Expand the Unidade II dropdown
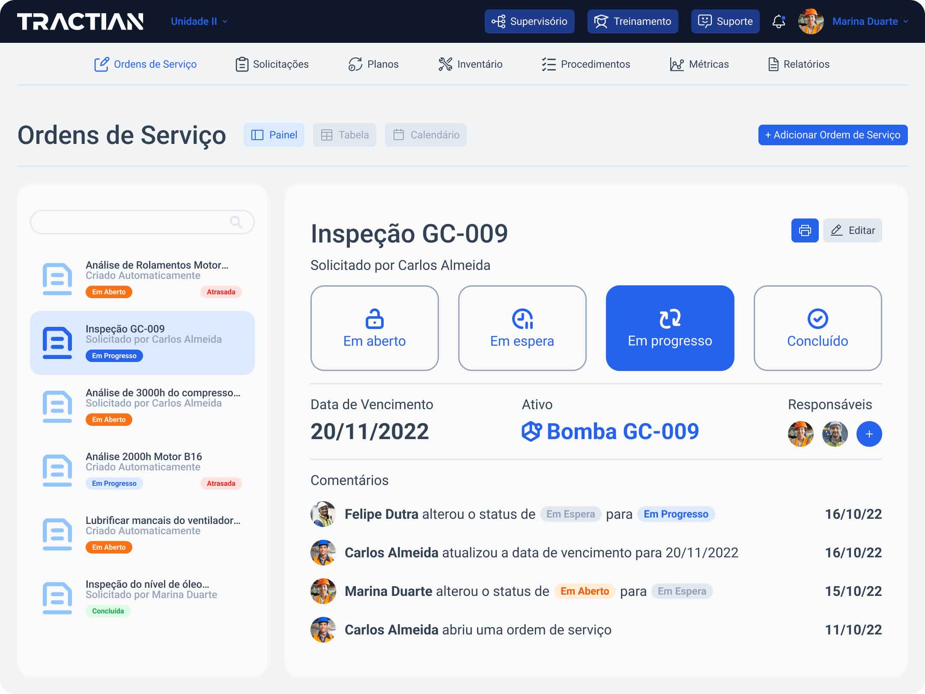 click(199, 21)
